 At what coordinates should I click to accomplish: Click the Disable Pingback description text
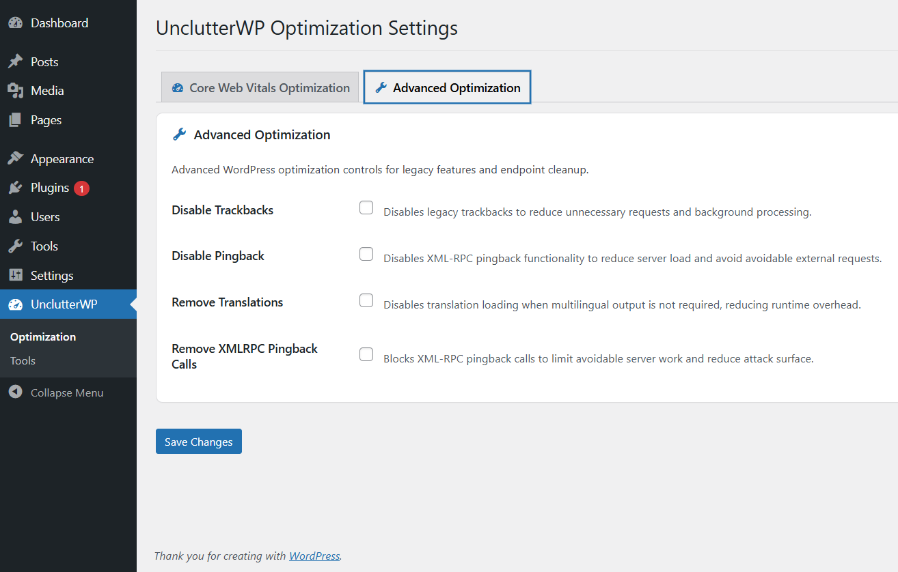pos(633,259)
